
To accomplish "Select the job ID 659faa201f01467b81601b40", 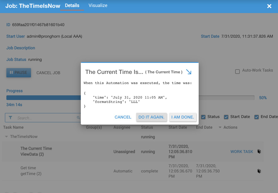I will 38,25.
